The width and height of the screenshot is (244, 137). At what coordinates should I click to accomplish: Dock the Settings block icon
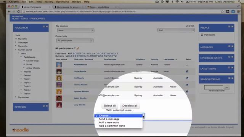point(47,106)
